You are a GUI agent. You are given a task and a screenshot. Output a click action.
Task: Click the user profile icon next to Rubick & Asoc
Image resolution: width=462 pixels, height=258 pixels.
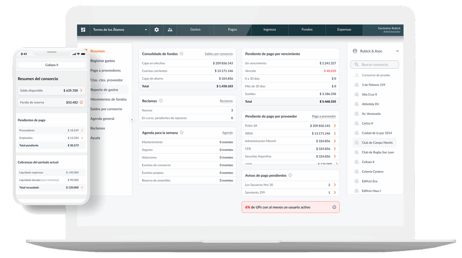click(x=355, y=51)
